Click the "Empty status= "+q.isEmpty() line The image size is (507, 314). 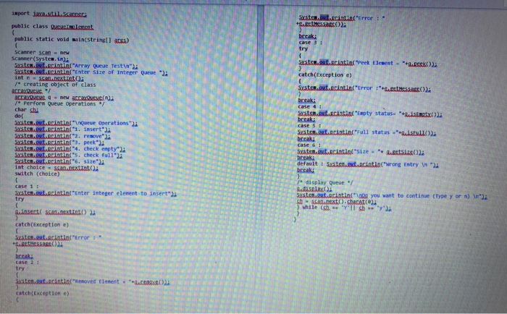370,114
